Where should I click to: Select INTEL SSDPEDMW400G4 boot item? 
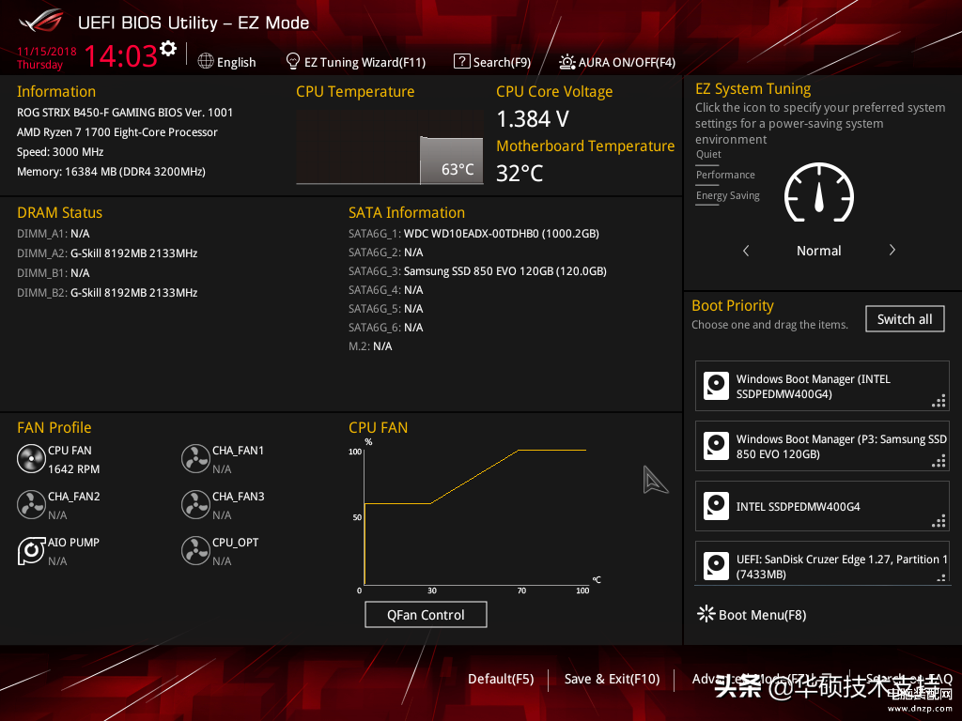coord(822,506)
